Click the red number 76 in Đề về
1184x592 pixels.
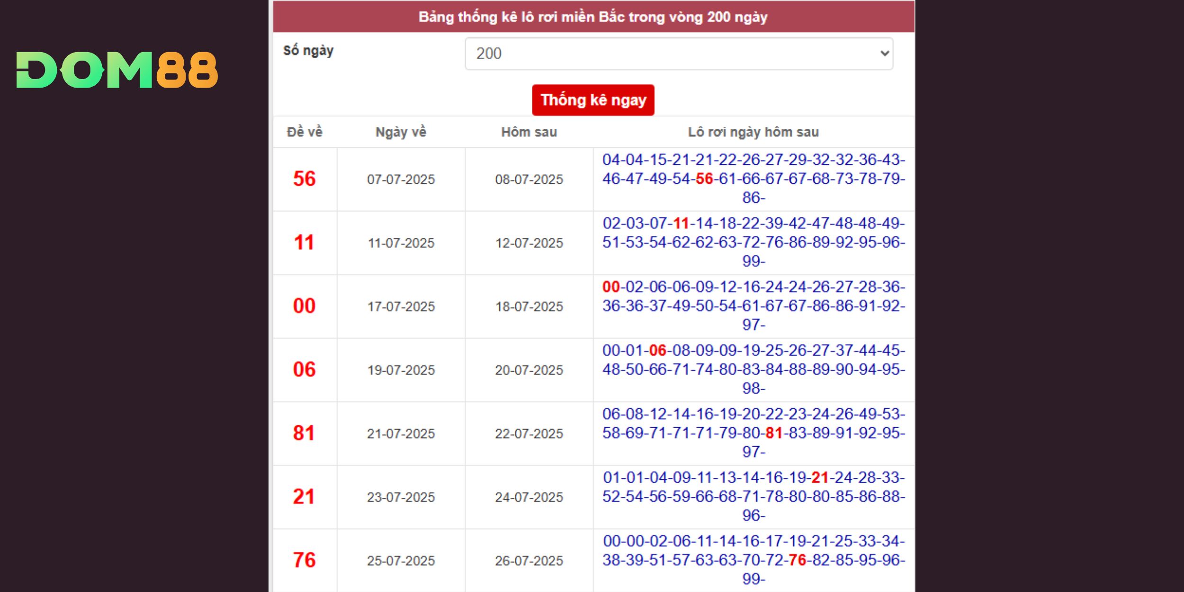tap(304, 560)
